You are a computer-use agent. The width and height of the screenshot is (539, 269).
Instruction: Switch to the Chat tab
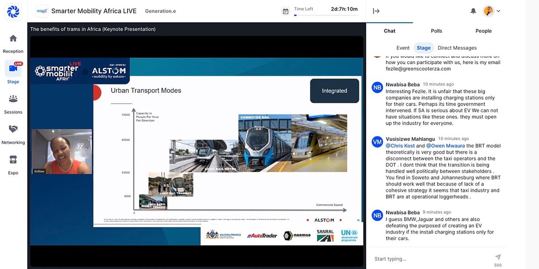pyautogui.click(x=389, y=31)
